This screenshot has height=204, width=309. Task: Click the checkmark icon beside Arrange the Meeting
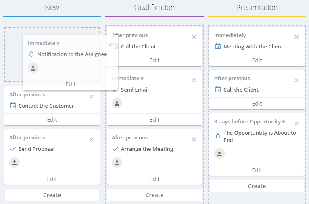[x=115, y=149]
